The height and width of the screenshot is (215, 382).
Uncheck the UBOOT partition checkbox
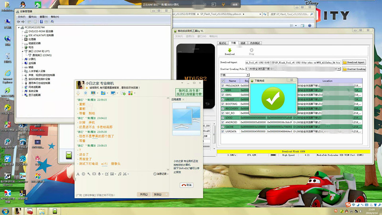(223, 99)
